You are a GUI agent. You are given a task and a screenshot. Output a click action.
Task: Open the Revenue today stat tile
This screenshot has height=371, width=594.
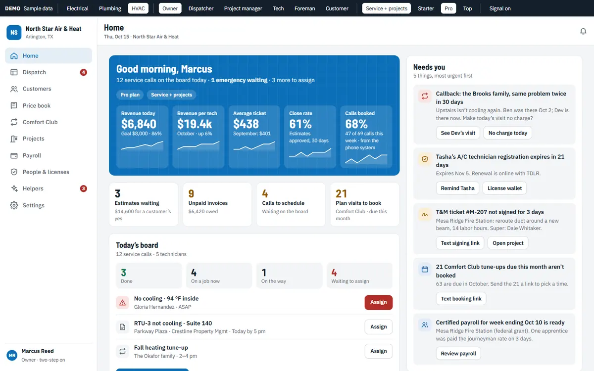tap(142, 137)
